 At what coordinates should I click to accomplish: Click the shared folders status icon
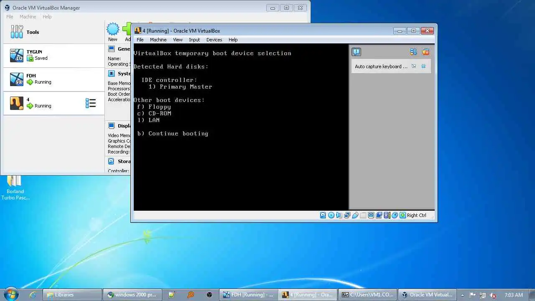[x=363, y=215]
